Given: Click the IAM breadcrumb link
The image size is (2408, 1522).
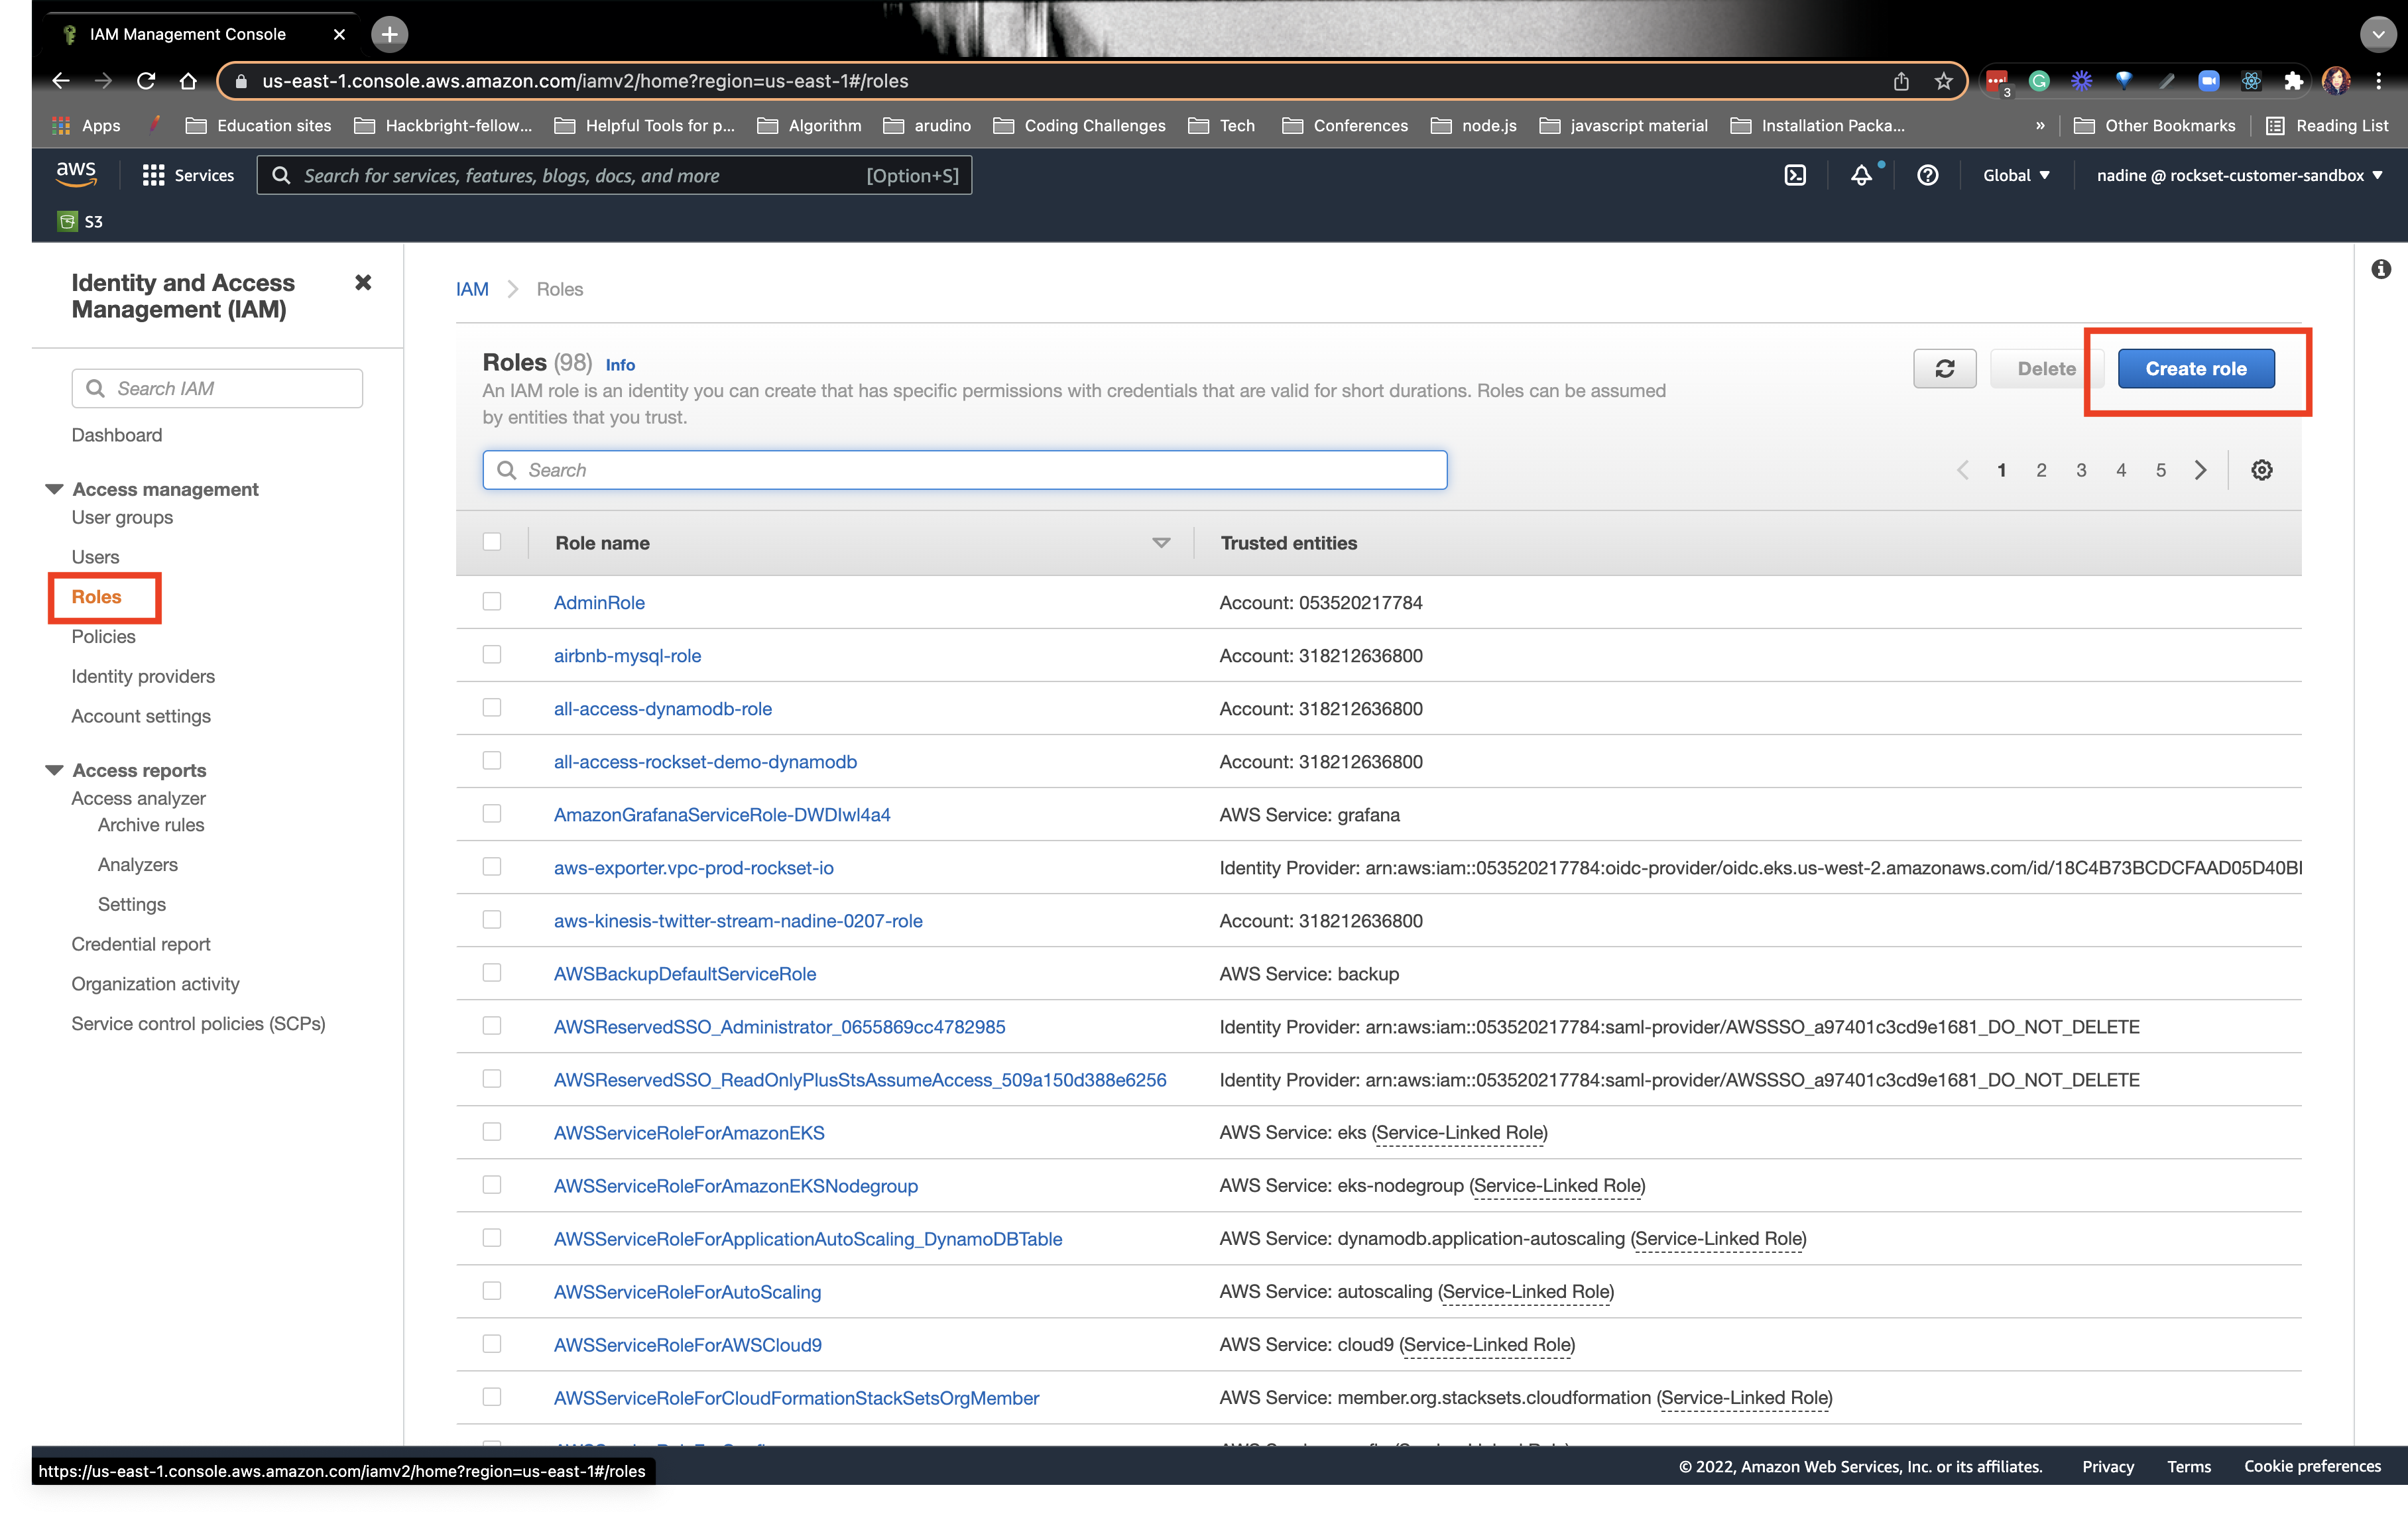Looking at the screenshot, I should coord(472,289).
